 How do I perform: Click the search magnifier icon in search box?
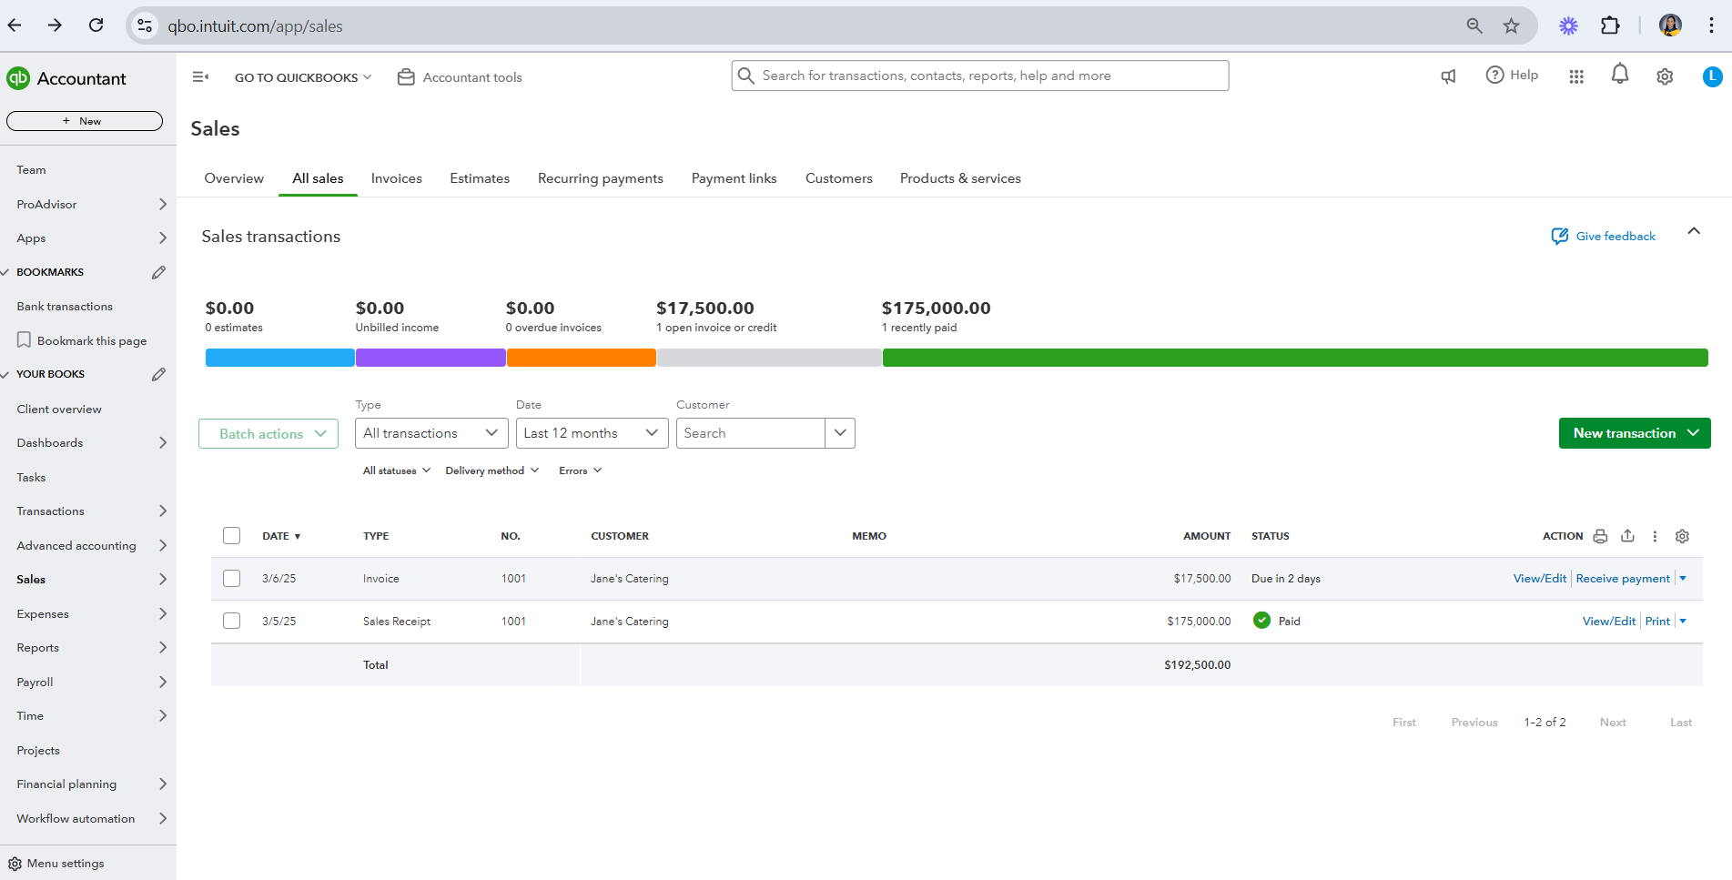[746, 76]
